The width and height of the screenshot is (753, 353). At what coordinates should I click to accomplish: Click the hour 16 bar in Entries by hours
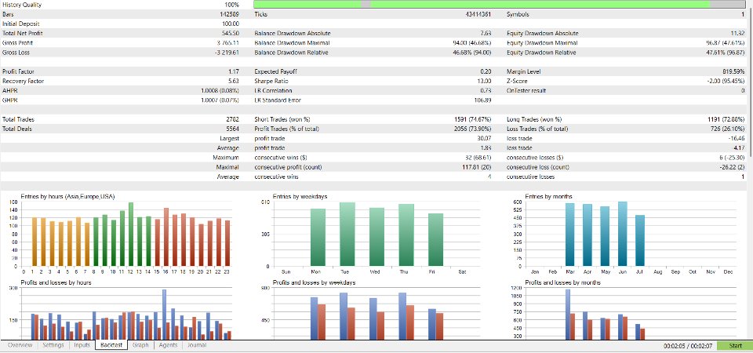point(166,237)
